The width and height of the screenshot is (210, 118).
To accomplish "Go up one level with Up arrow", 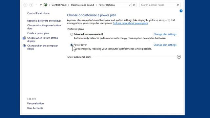I will click(41, 5).
